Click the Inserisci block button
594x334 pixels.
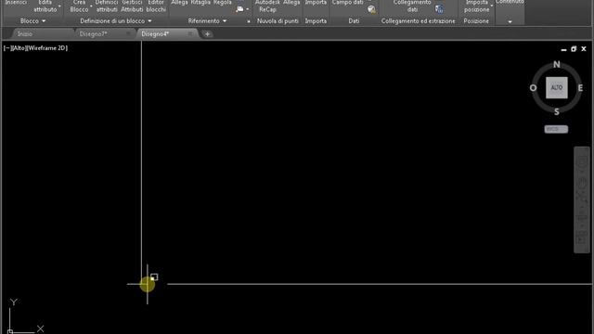pyautogui.click(x=16, y=3)
